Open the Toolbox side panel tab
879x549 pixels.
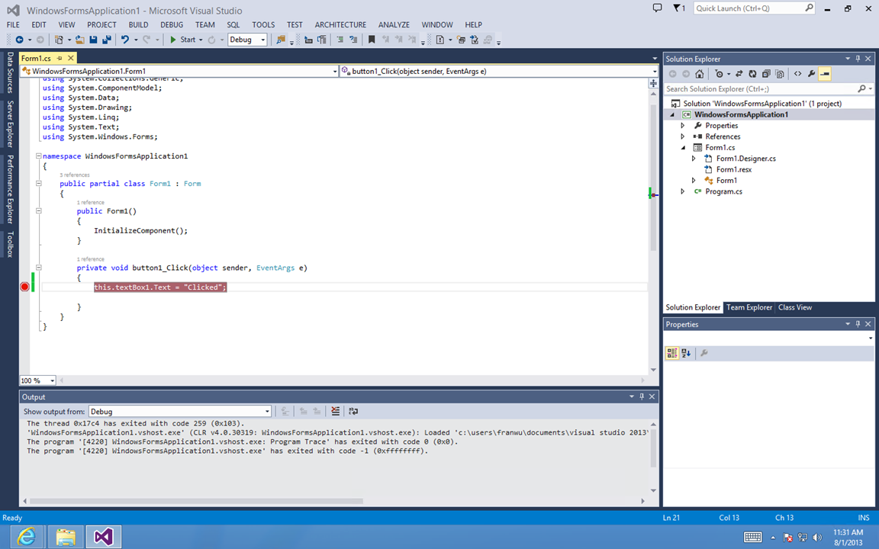(x=10, y=246)
